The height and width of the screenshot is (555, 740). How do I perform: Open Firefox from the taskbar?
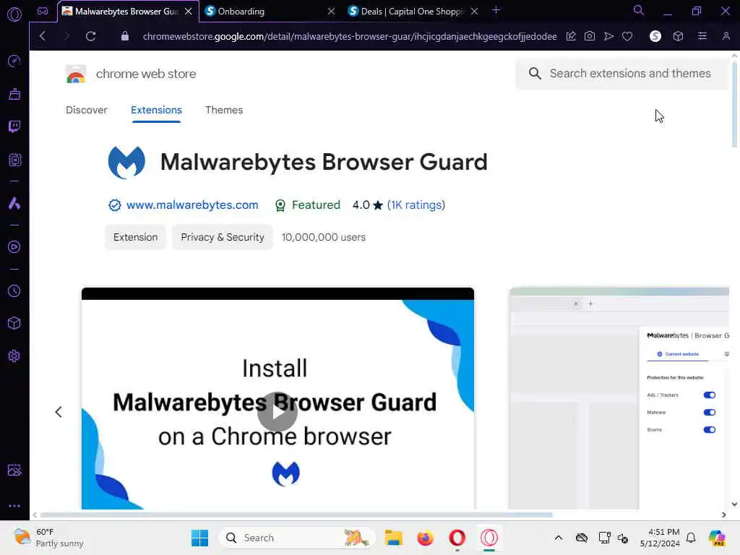pyautogui.click(x=425, y=538)
